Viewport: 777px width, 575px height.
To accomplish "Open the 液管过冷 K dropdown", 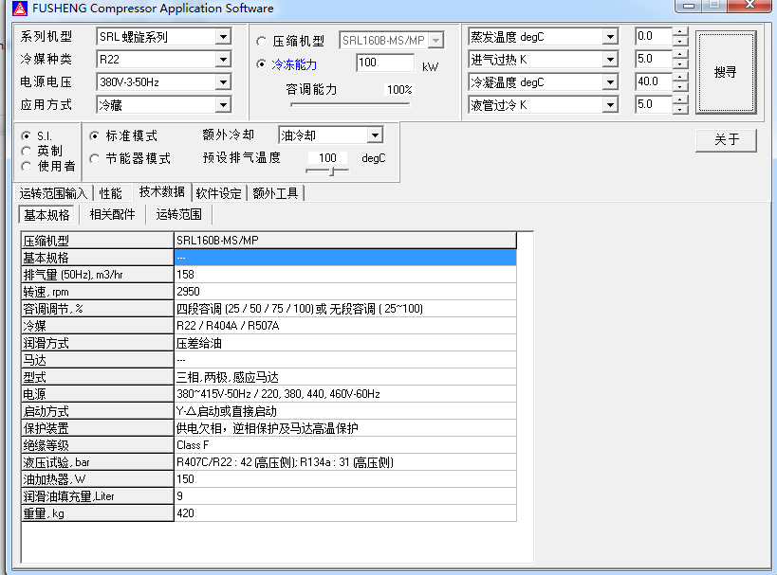I will pyautogui.click(x=611, y=105).
